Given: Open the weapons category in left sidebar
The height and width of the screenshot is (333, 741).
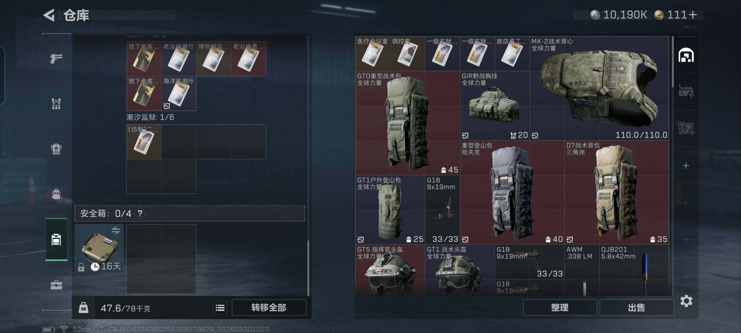Looking at the screenshot, I should click(56, 58).
